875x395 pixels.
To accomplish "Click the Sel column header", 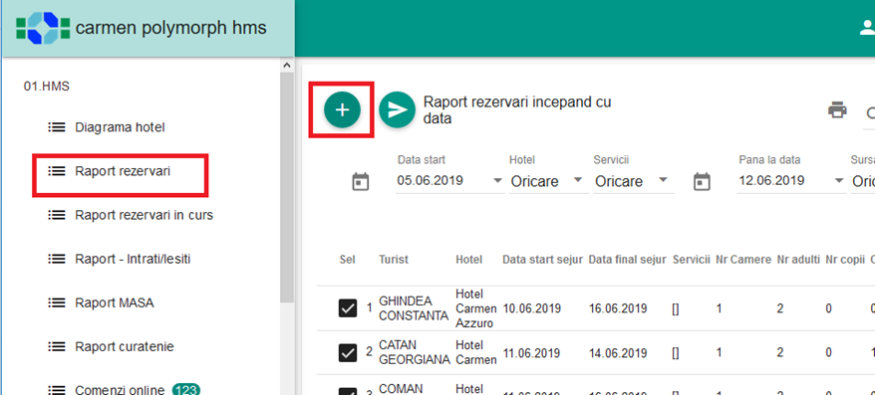I will pyautogui.click(x=347, y=260).
